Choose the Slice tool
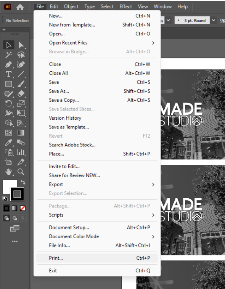 (x=21, y=162)
